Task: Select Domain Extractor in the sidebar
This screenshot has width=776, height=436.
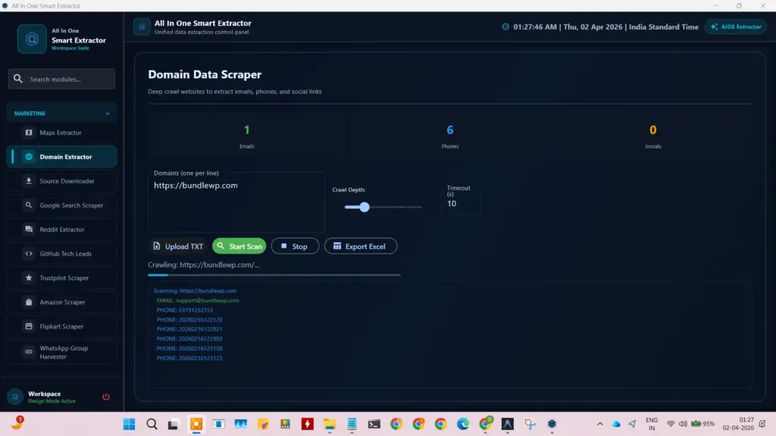Action: click(x=62, y=157)
